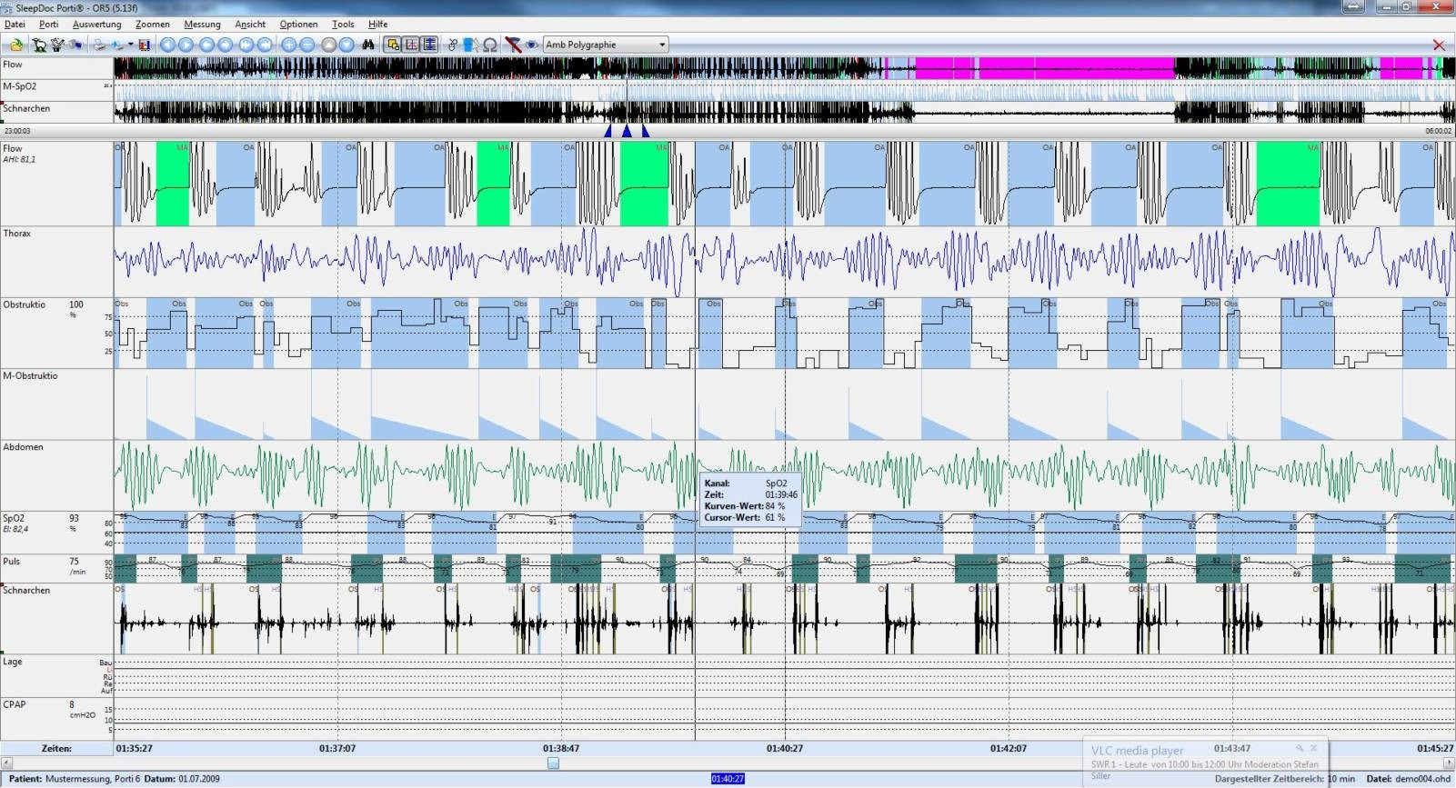Click the blue minus zoom-out button
The height and width of the screenshot is (788, 1456).
(x=308, y=45)
